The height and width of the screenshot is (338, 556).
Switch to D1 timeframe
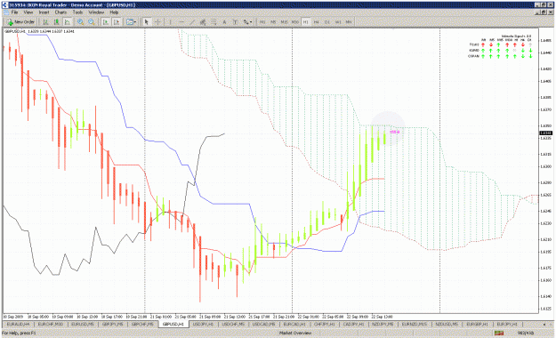pyautogui.click(x=327, y=22)
